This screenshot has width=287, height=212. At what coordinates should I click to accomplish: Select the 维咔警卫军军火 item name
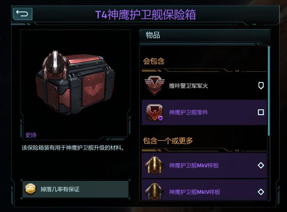coord(188,86)
